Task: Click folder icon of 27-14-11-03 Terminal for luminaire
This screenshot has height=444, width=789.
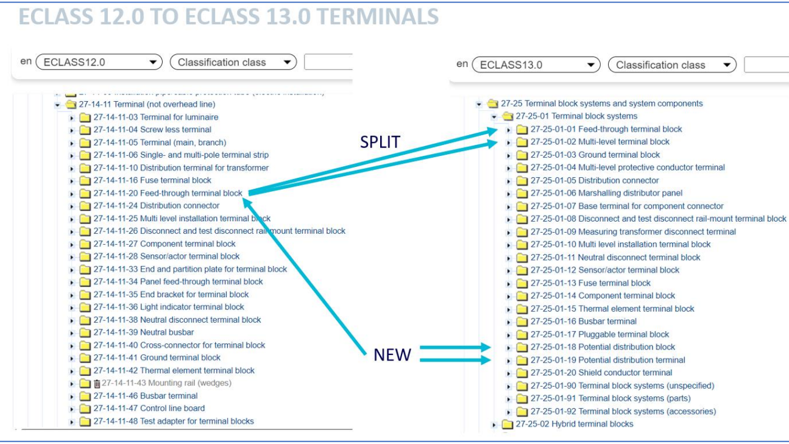Action: pos(85,117)
